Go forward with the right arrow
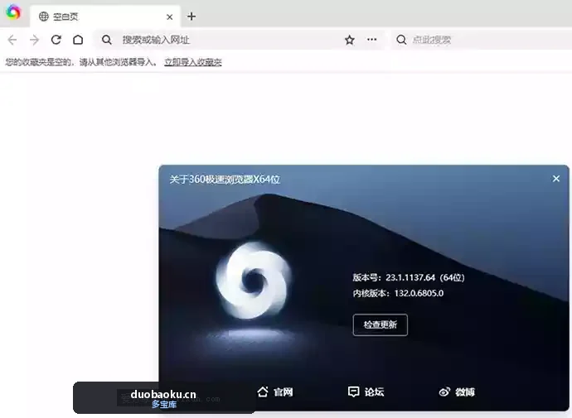The height and width of the screenshot is (418, 572). click(34, 40)
